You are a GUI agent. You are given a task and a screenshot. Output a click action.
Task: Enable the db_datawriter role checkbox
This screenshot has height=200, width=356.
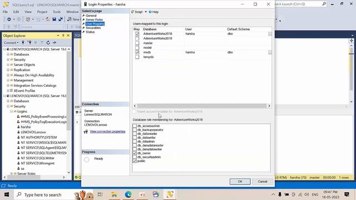click(x=135, y=138)
